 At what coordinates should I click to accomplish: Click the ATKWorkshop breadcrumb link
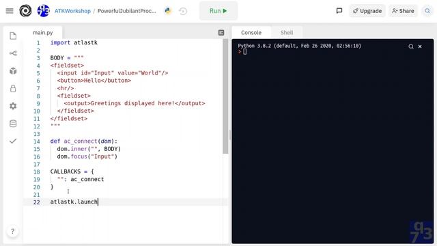(x=72, y=11)
